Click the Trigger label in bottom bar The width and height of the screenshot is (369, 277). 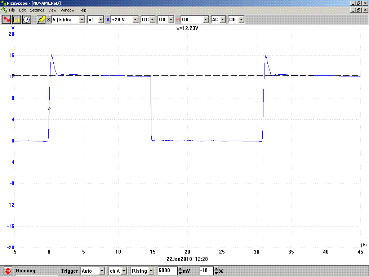(x=70, y=271)
